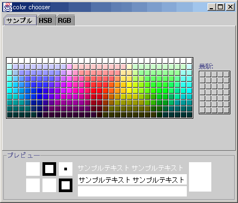Select the last swatch in the bottom row

(189, 115)
